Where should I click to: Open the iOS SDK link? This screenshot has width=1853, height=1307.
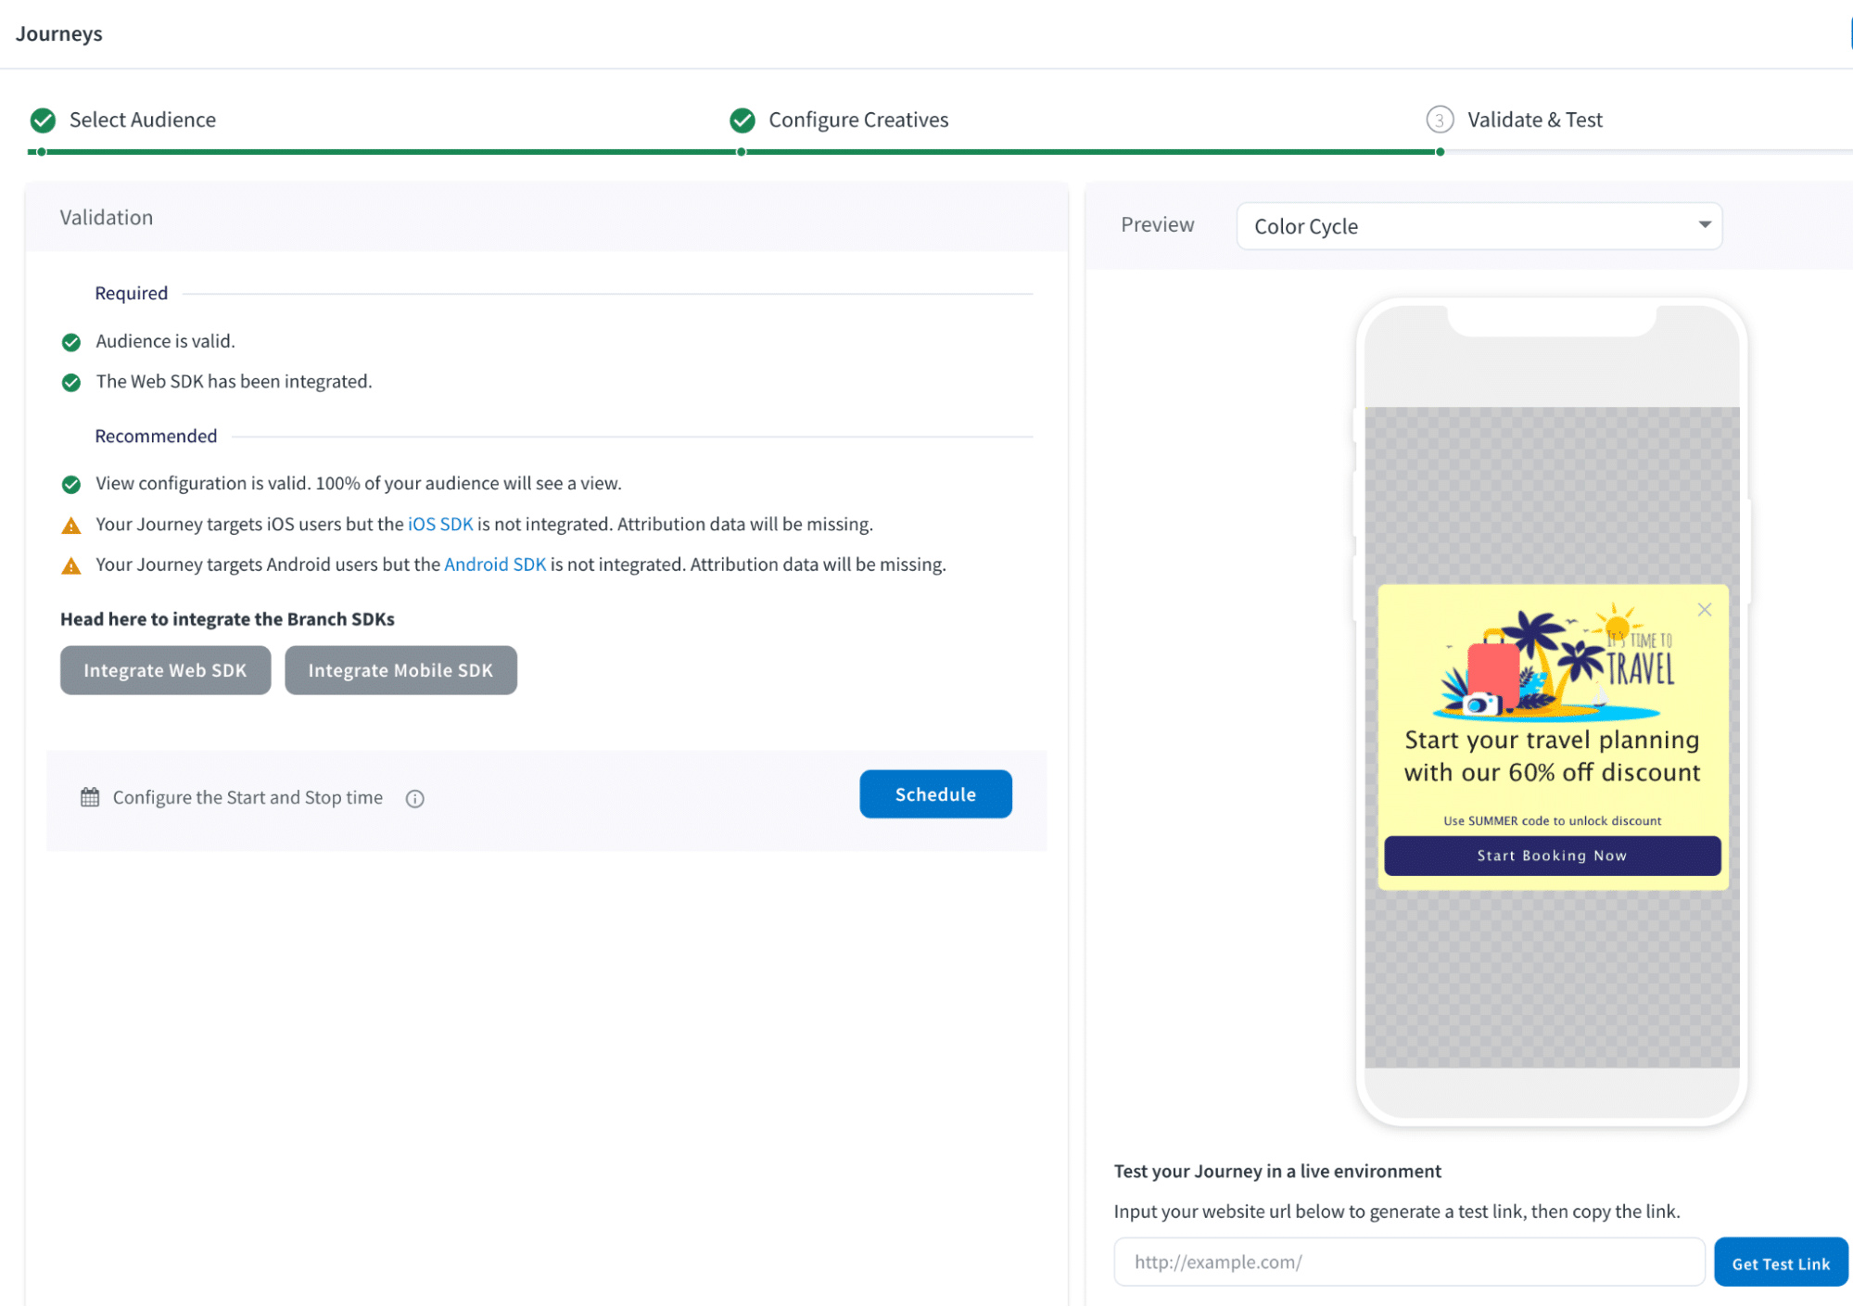pyautogui.click(x=438, y=524)
